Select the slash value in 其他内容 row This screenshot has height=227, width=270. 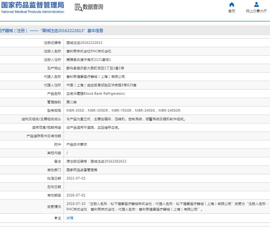(x=67, y=153)
